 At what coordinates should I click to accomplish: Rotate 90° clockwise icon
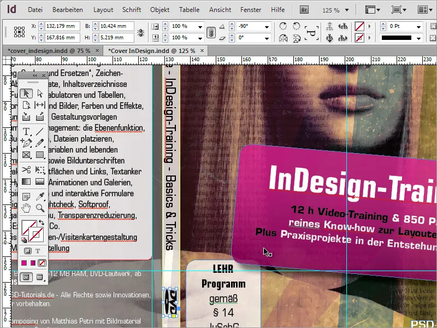click(283, 26)
